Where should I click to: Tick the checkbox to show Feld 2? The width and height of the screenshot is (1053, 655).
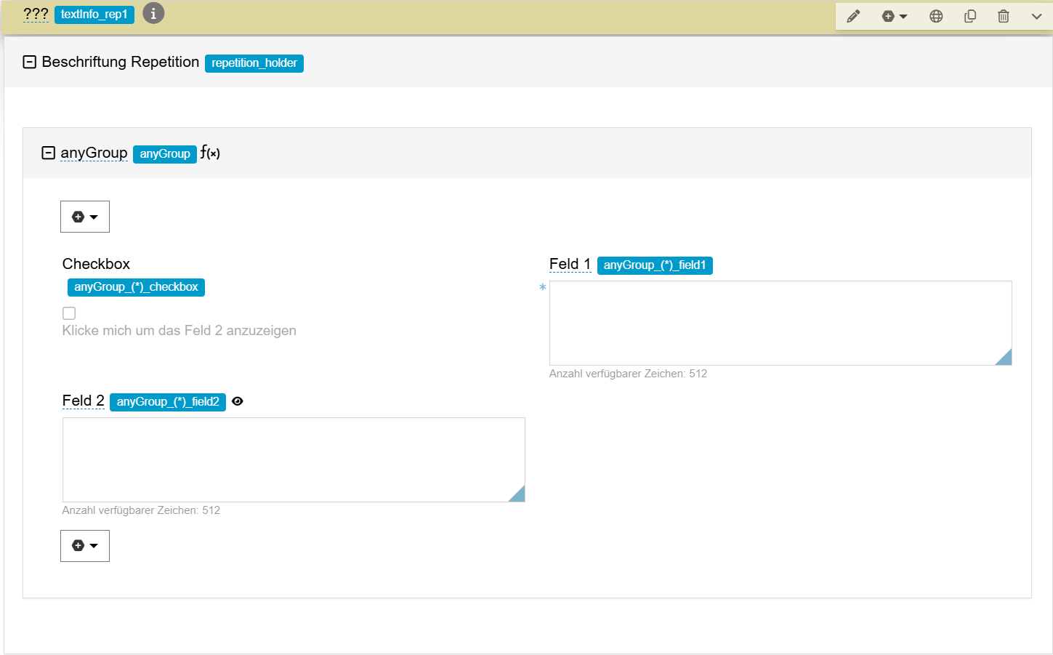(x=69, y=313)
